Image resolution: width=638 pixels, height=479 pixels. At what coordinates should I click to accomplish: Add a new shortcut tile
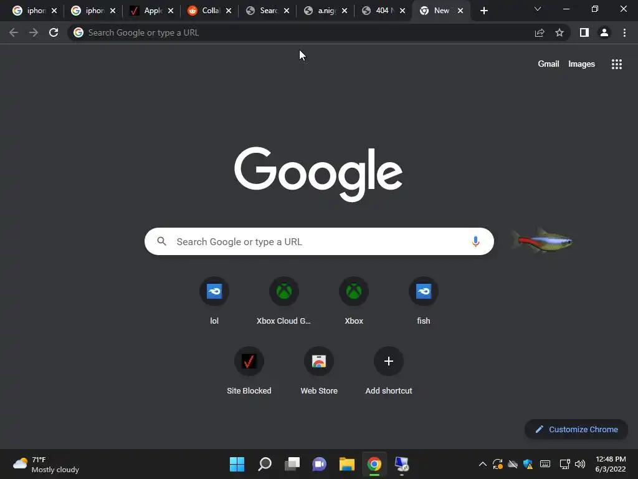click(389, 370)
